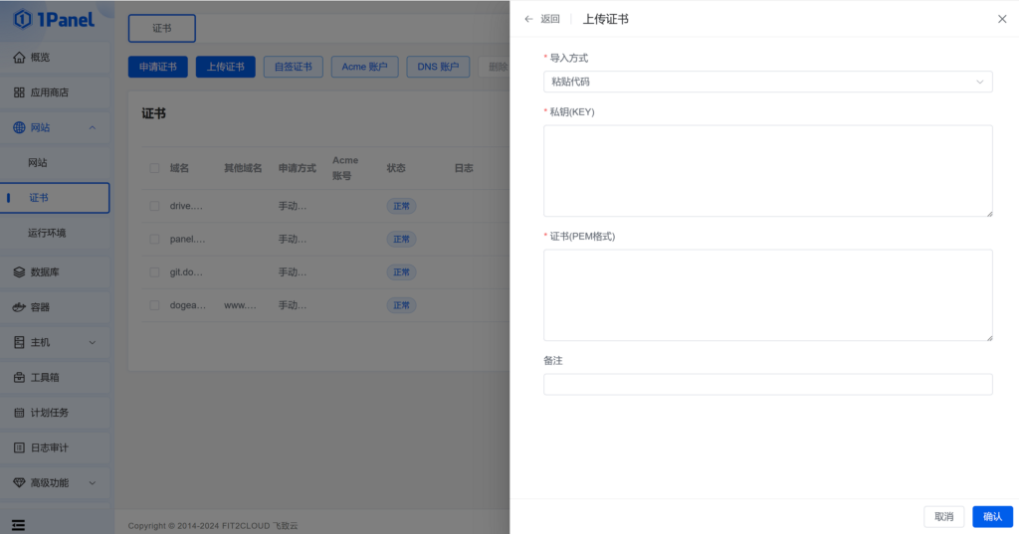Check the box for the dogea... row

coord(154,305)
